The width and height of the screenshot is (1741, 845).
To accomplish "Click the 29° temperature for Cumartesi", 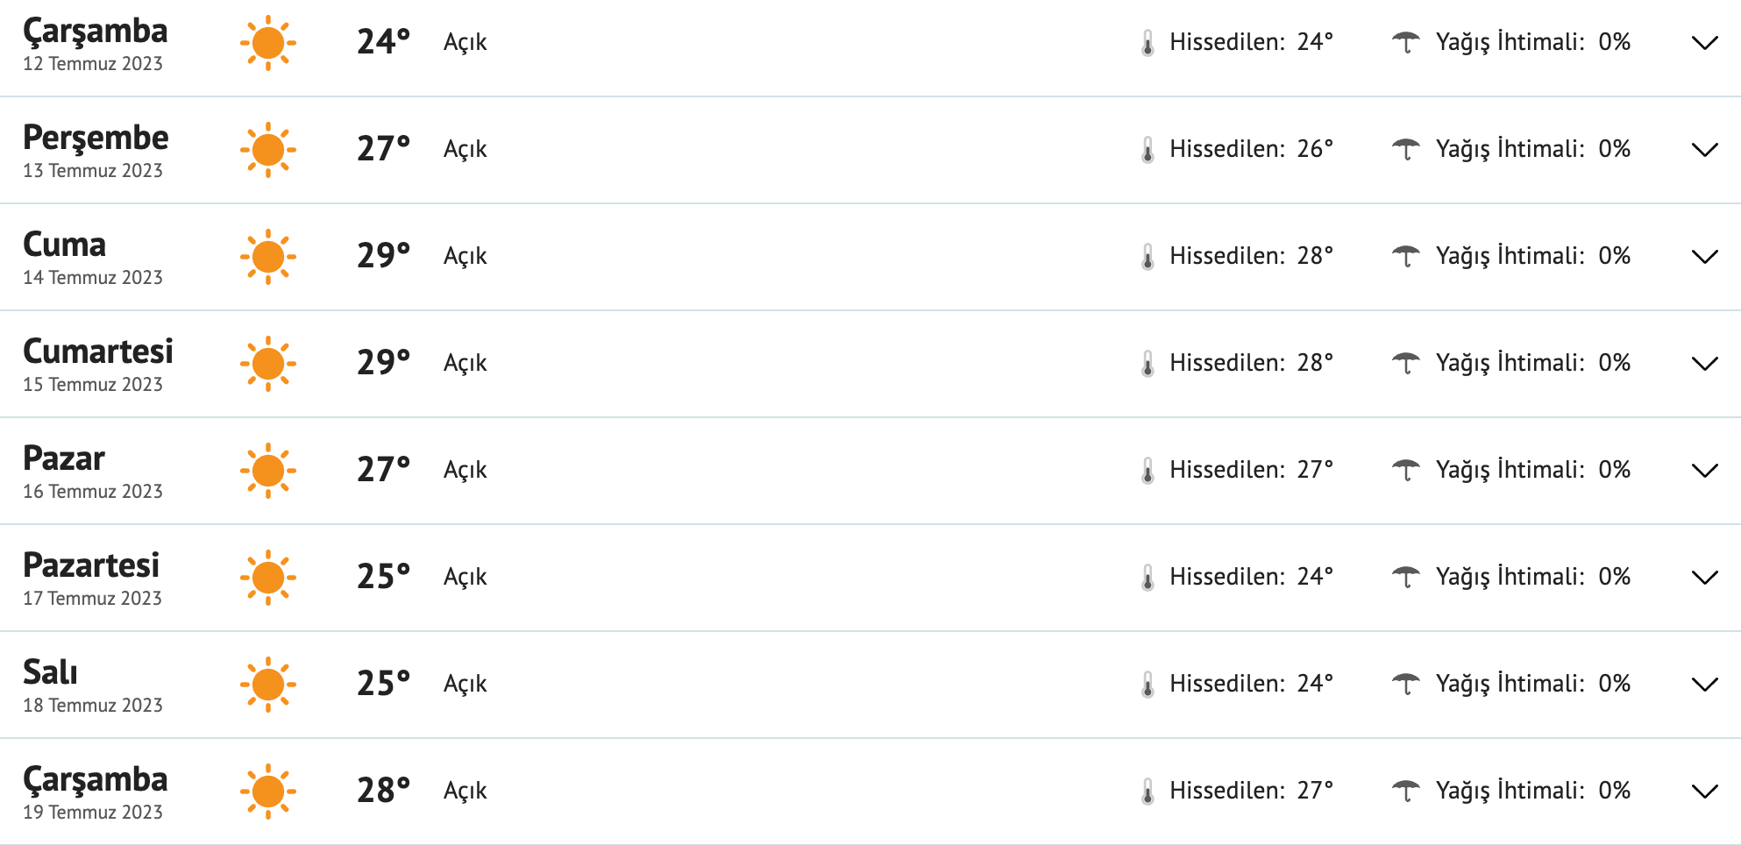I will 383,363.
